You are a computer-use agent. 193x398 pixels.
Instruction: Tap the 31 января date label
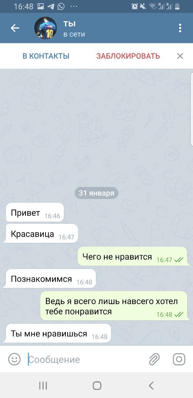96,193
